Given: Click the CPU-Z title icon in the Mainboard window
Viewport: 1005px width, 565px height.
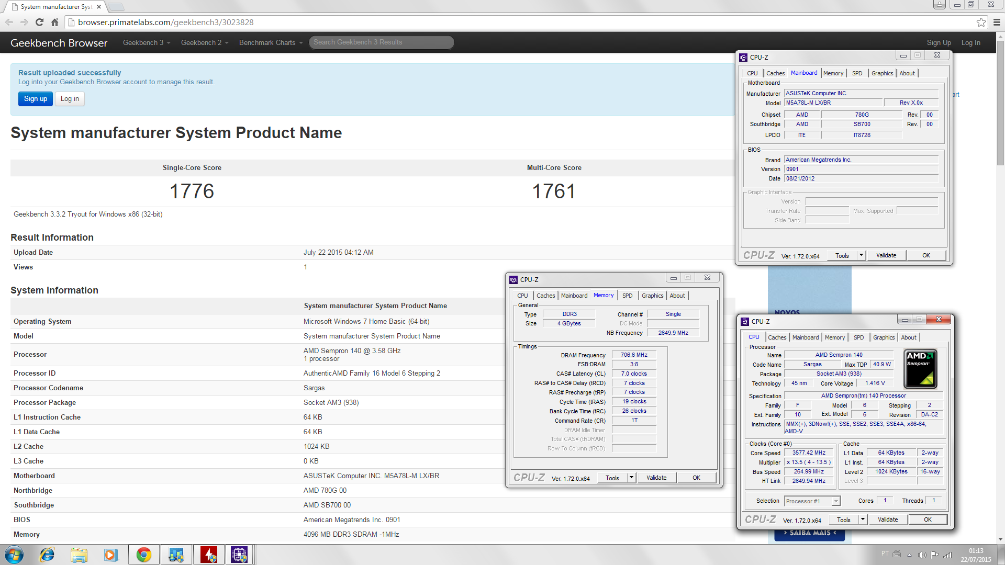Looking at the screenshot, I should [743, 57].
